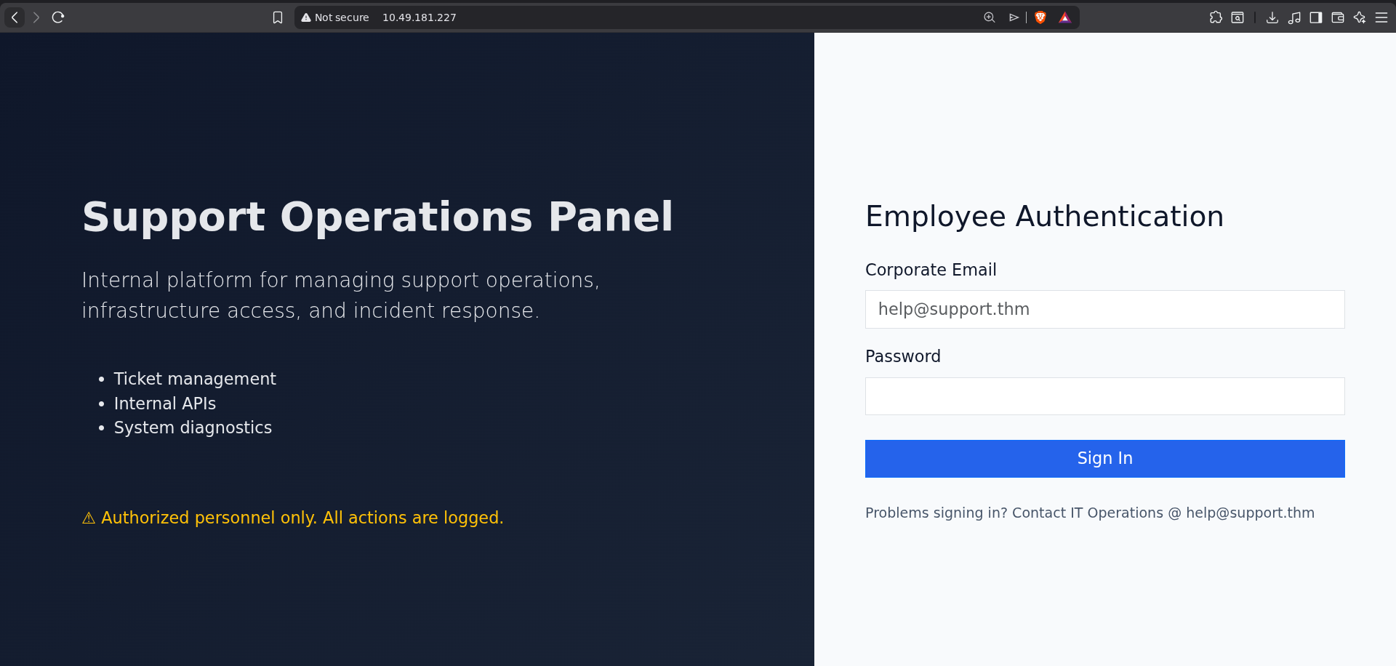Screen dimensions: 1396x666
Task: Click the Internal platform description paragraph
Action: point(341,295)
